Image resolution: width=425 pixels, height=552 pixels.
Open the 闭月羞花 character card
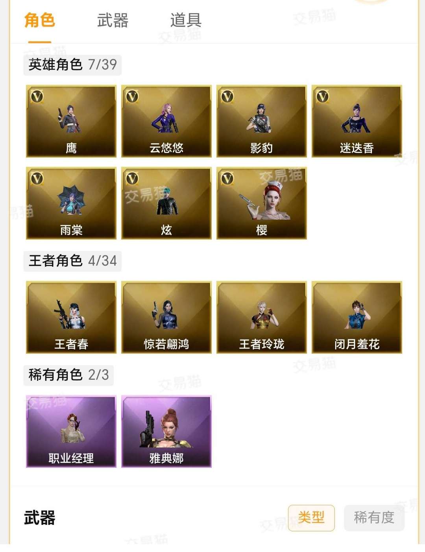[x=357, y=317]
